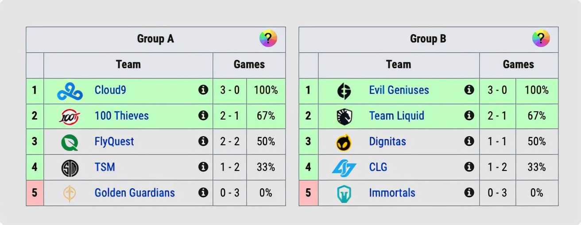The height and width of the screenshot is (225, 581).
Task: Click the Cloud9 team logo
Action: [x=70, y=91]
